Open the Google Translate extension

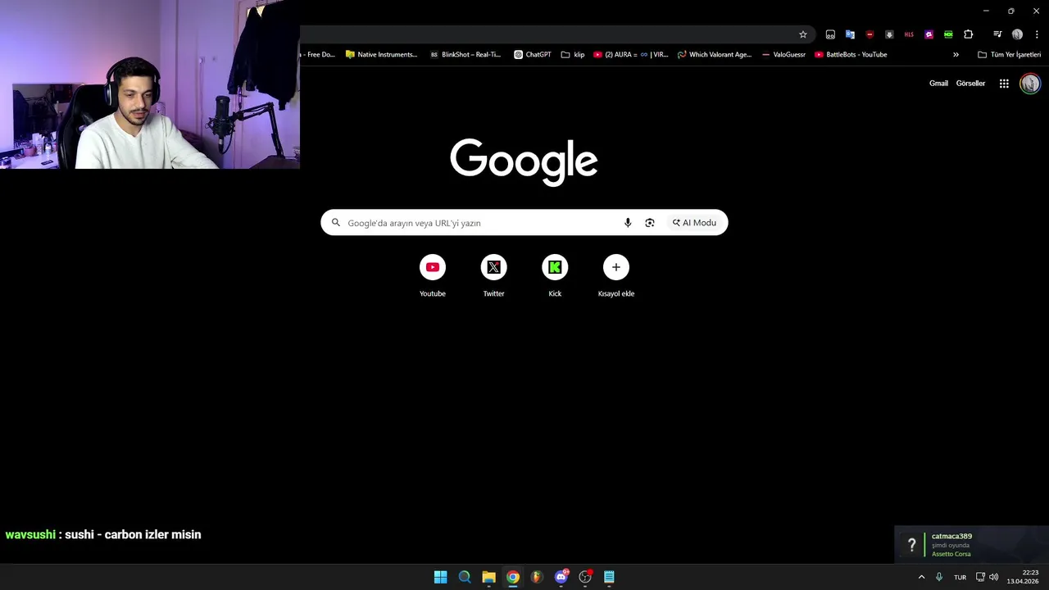(850, 34)
